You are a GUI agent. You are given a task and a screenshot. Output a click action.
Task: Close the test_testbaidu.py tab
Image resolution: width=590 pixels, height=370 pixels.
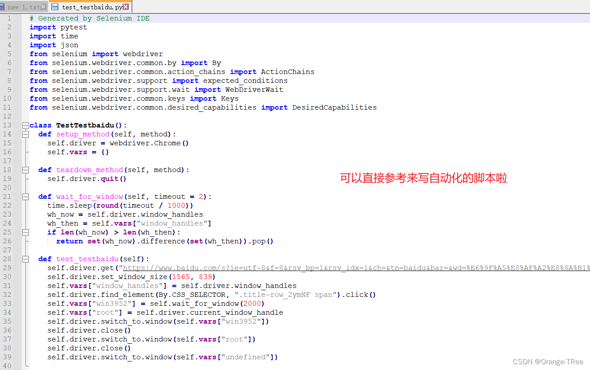[x=126, y=7]
